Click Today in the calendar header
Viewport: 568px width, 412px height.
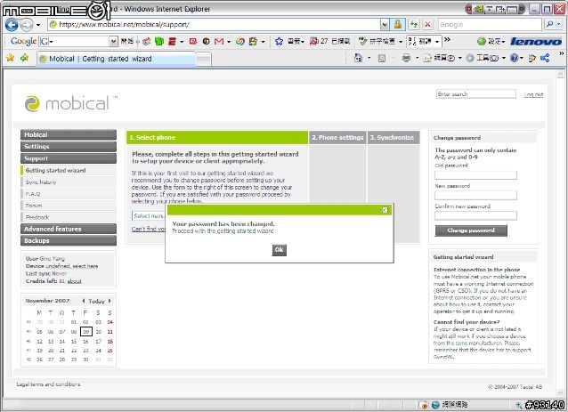tap(96, 302)
